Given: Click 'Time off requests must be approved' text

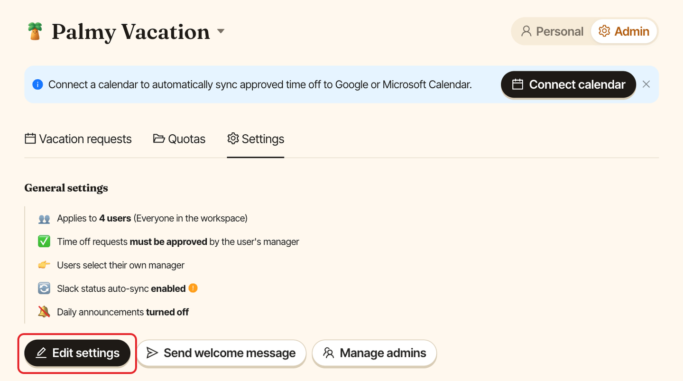Looking at the screenshot, I should click(132, 242).
